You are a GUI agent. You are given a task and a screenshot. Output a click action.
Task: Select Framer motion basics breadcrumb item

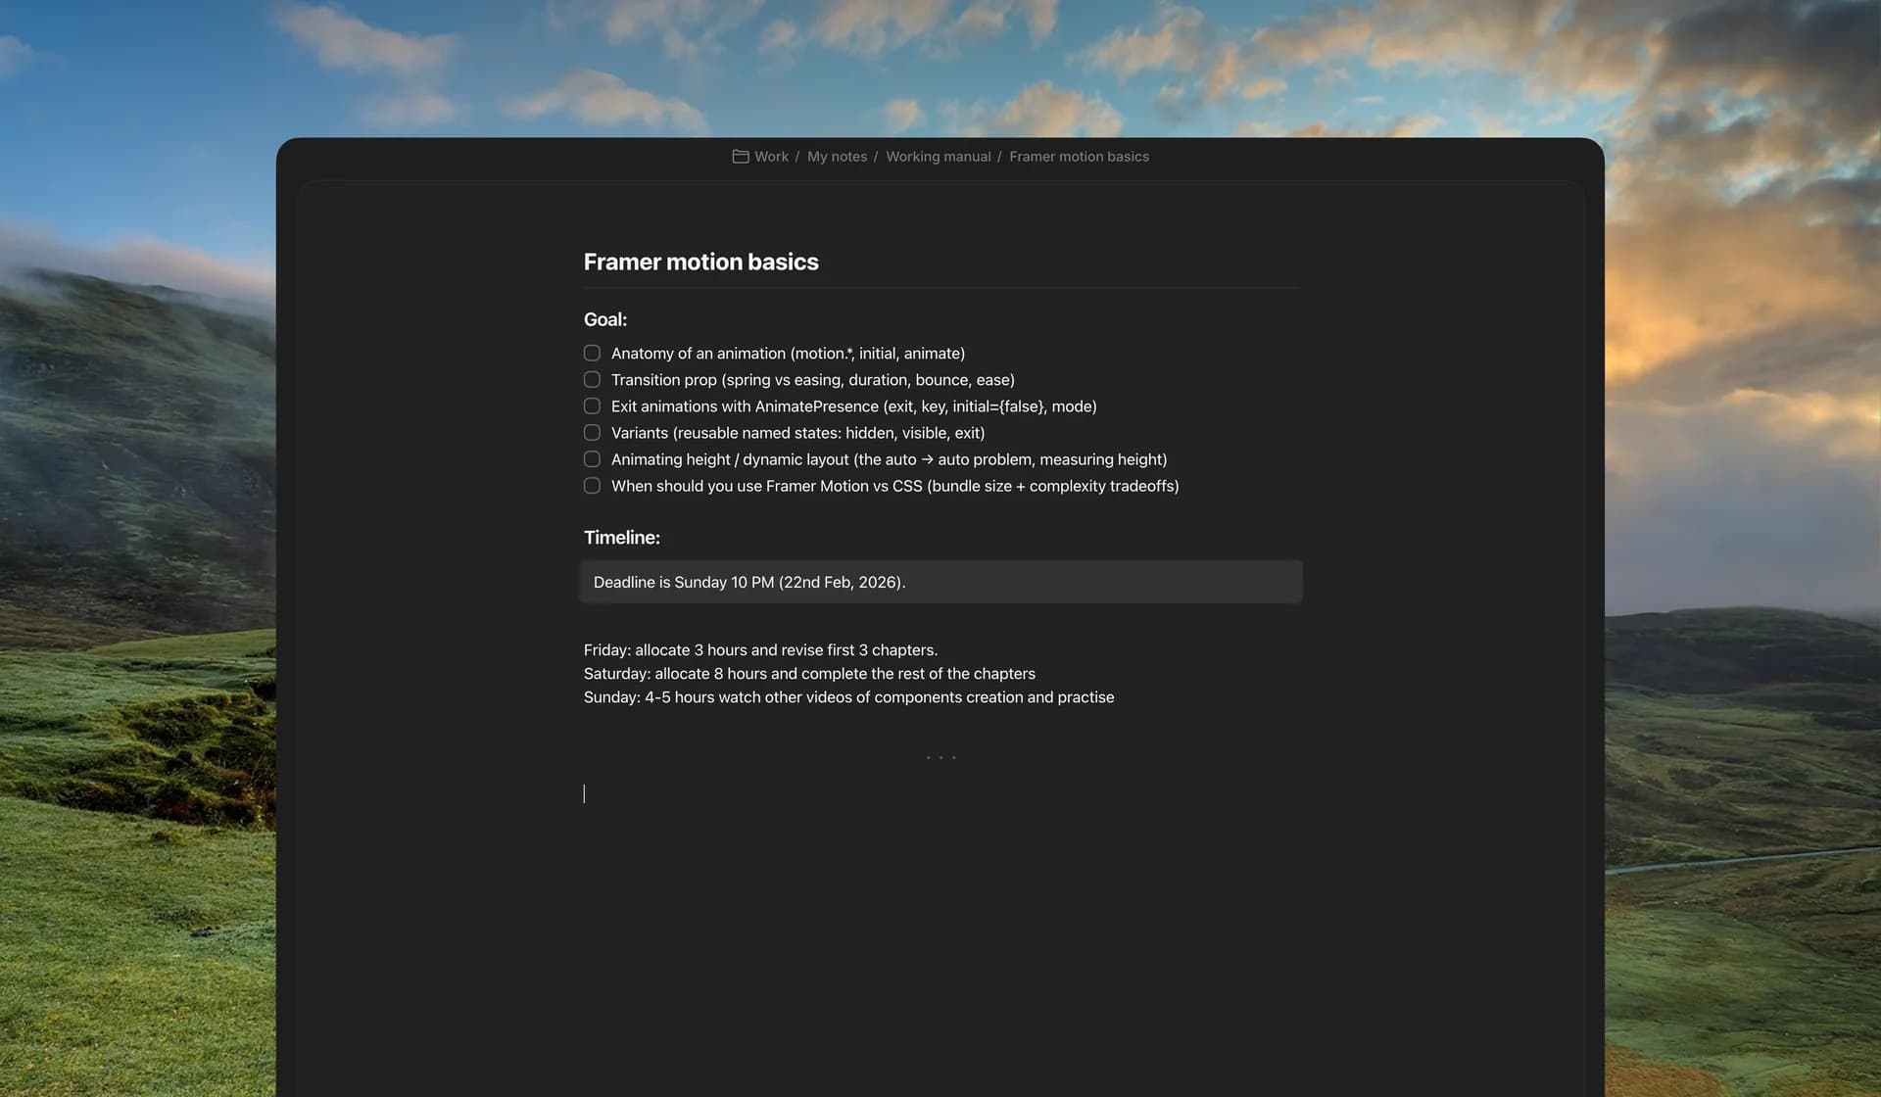pyautogui.click(x=1079, y=157)
